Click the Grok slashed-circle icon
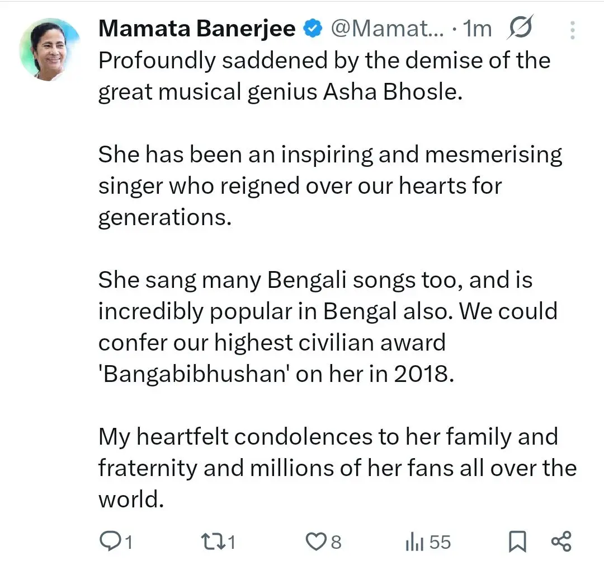The width and height of the screenshot is (604, 569). coord(520,28)
